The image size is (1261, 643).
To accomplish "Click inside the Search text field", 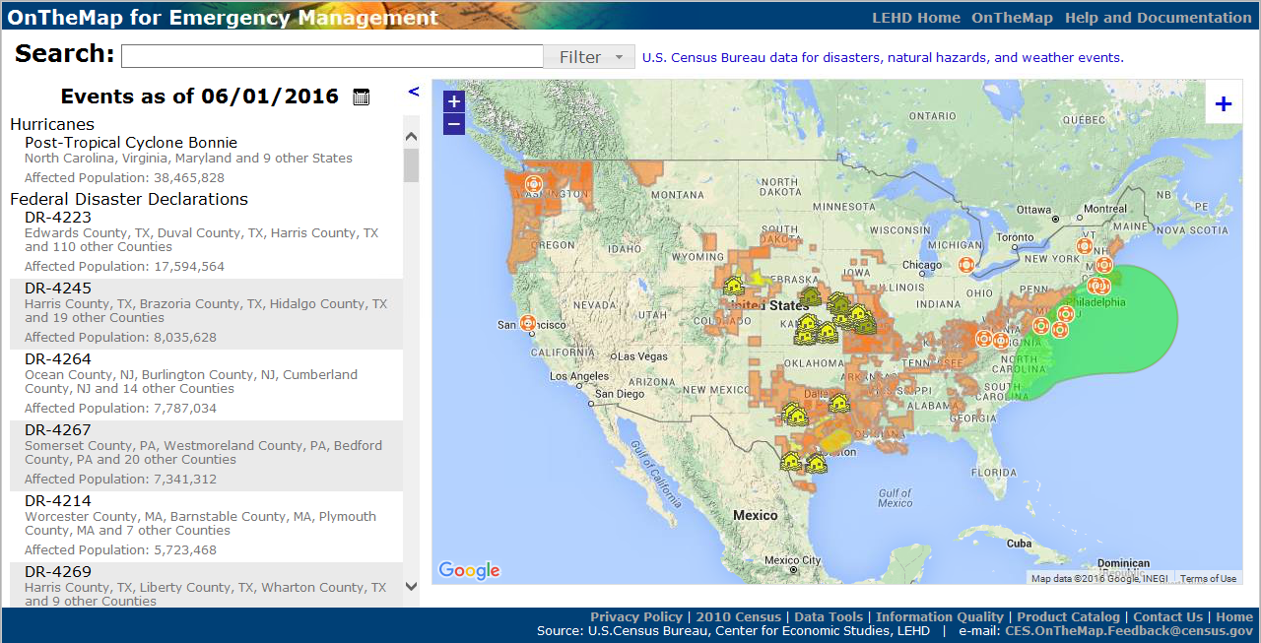I will point(332,56).
